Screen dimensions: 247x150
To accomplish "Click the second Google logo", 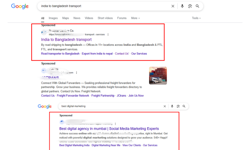I will [45, 107].
